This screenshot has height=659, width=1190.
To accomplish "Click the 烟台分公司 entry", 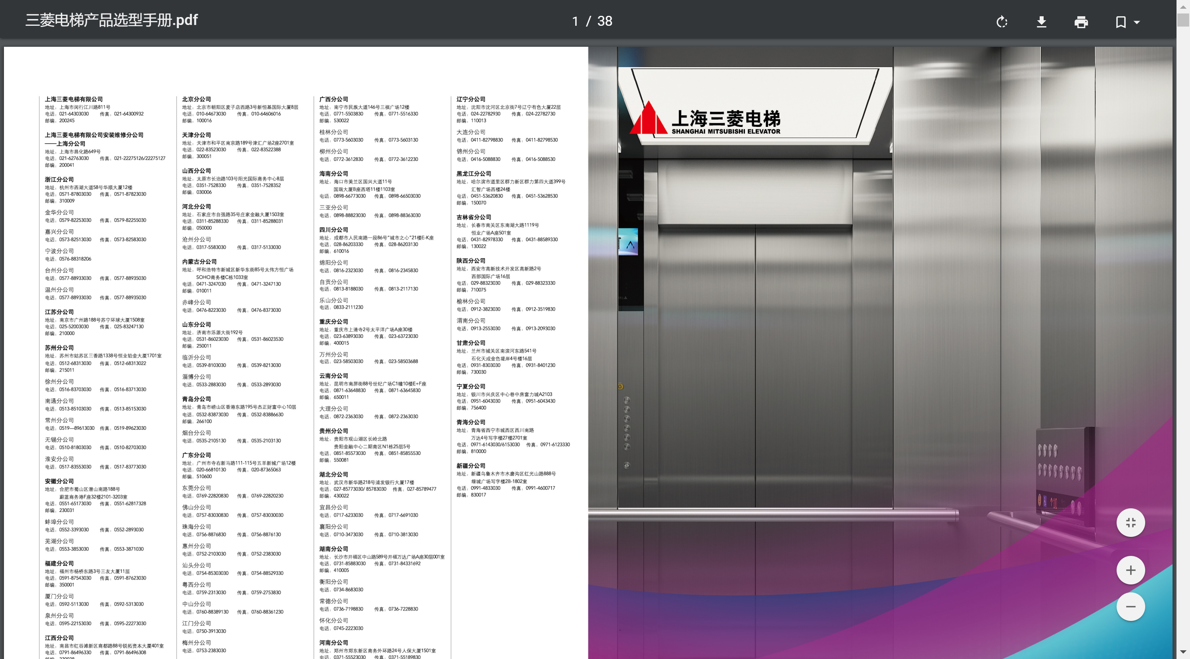I will coord(196,433).
